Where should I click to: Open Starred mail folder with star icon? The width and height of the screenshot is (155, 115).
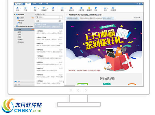pos(21,20)
